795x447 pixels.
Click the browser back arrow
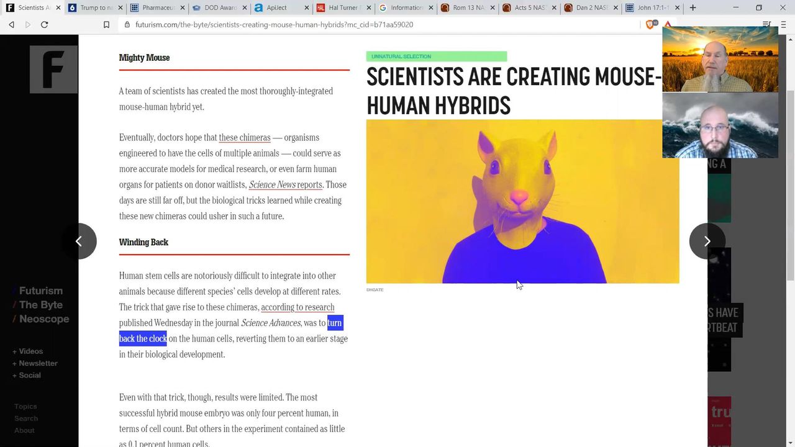[11, 24]
